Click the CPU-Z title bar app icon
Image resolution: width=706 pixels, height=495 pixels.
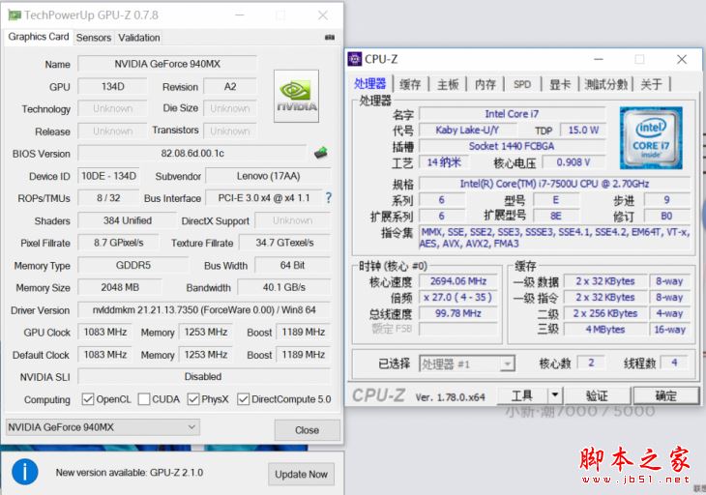coord(355,59)
